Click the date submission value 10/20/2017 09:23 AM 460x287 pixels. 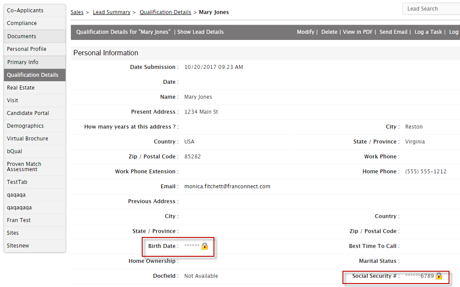(213, 67)
